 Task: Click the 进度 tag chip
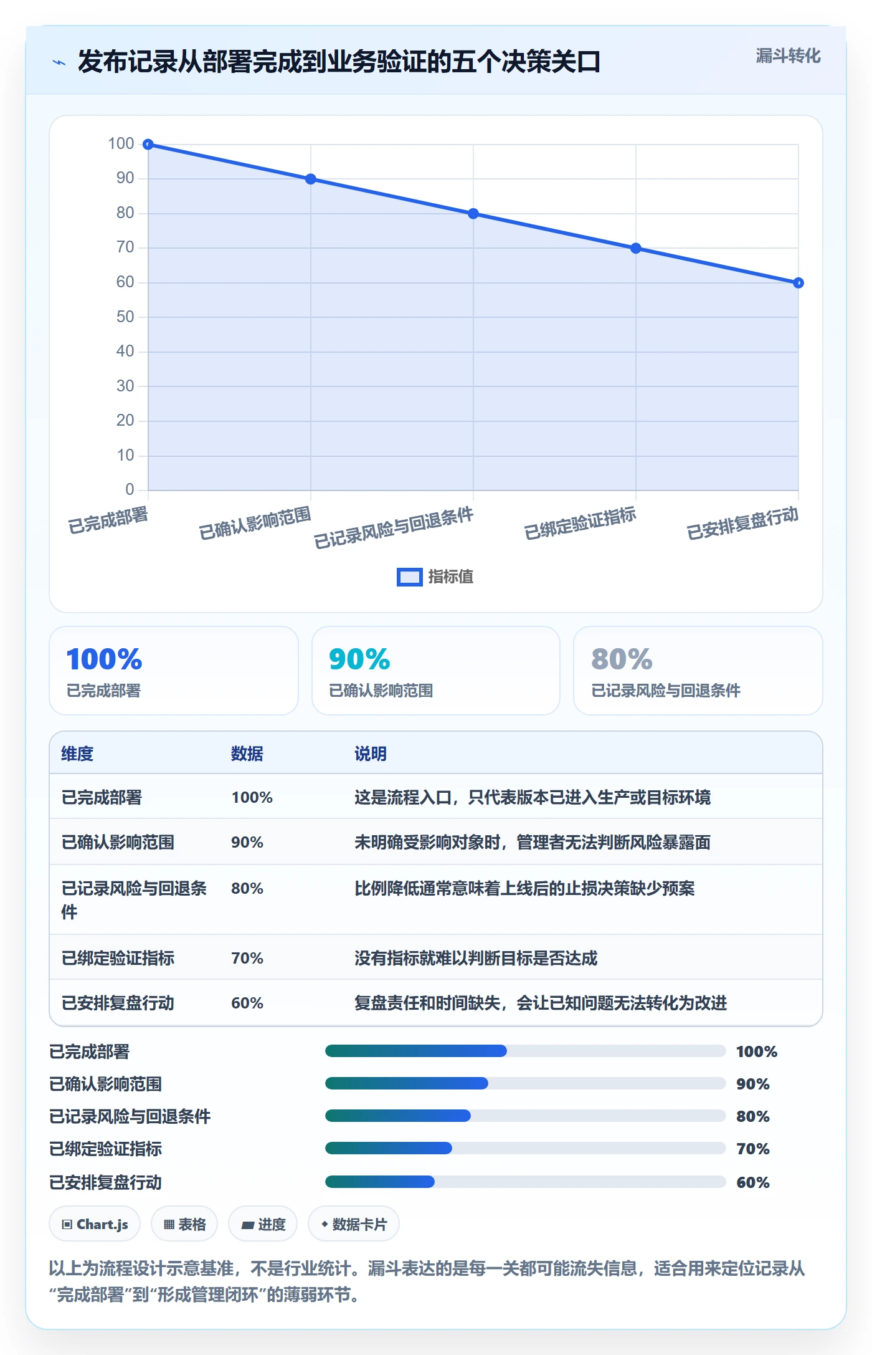263,1224
